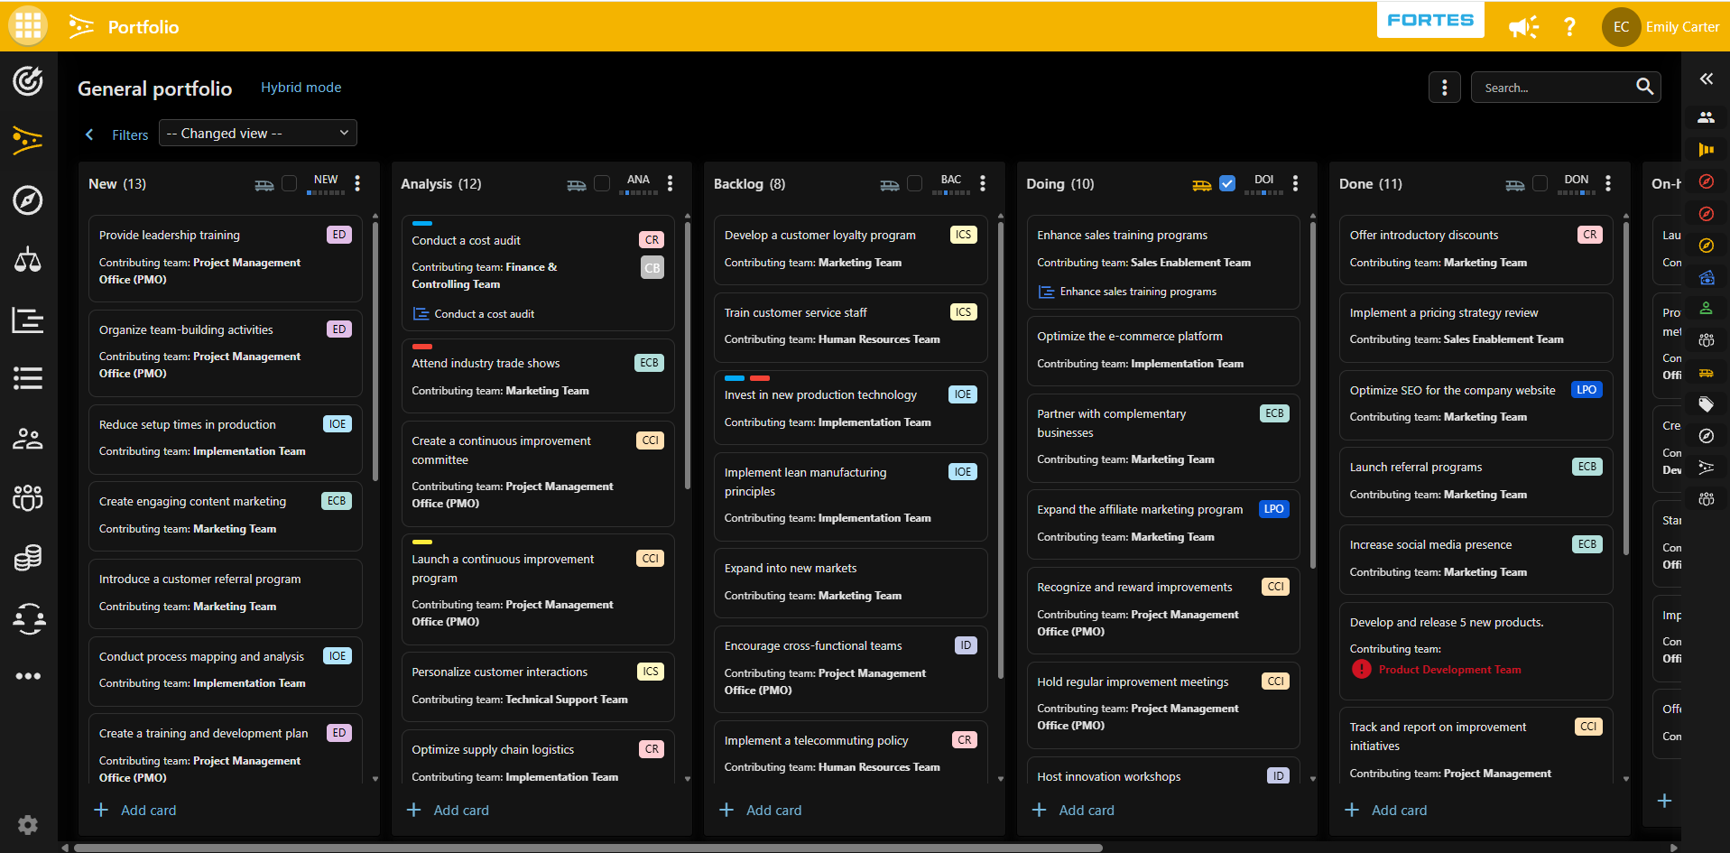Open the Changed view dropdown

(x=258, y=133)
